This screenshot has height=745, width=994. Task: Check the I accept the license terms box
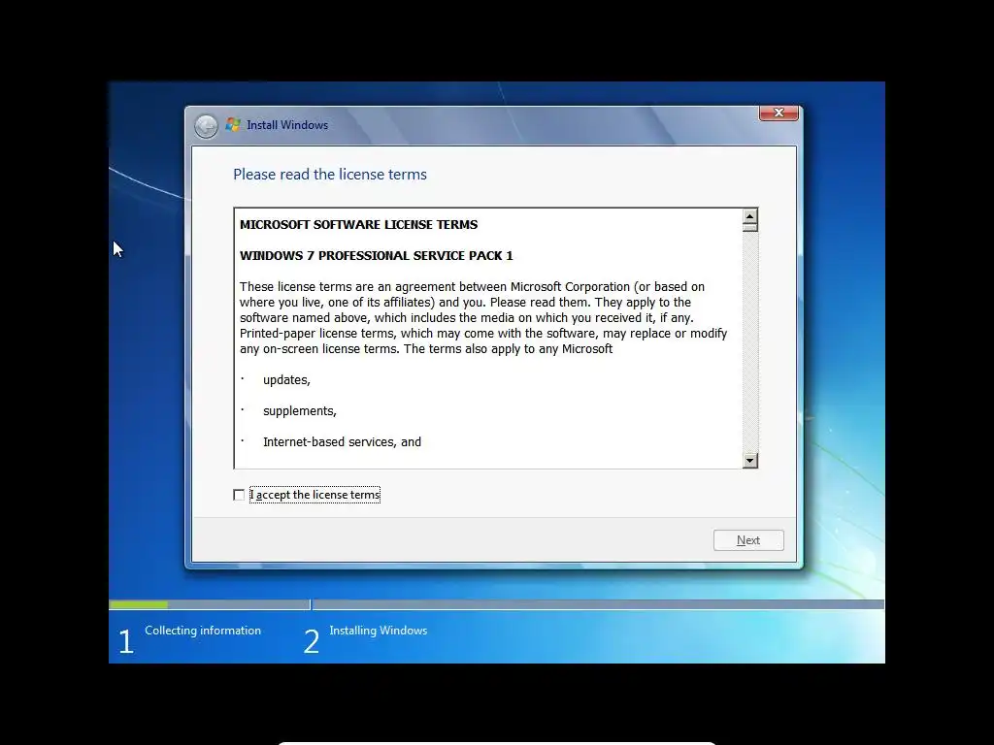pyautogui.click(x=239, y=495)
